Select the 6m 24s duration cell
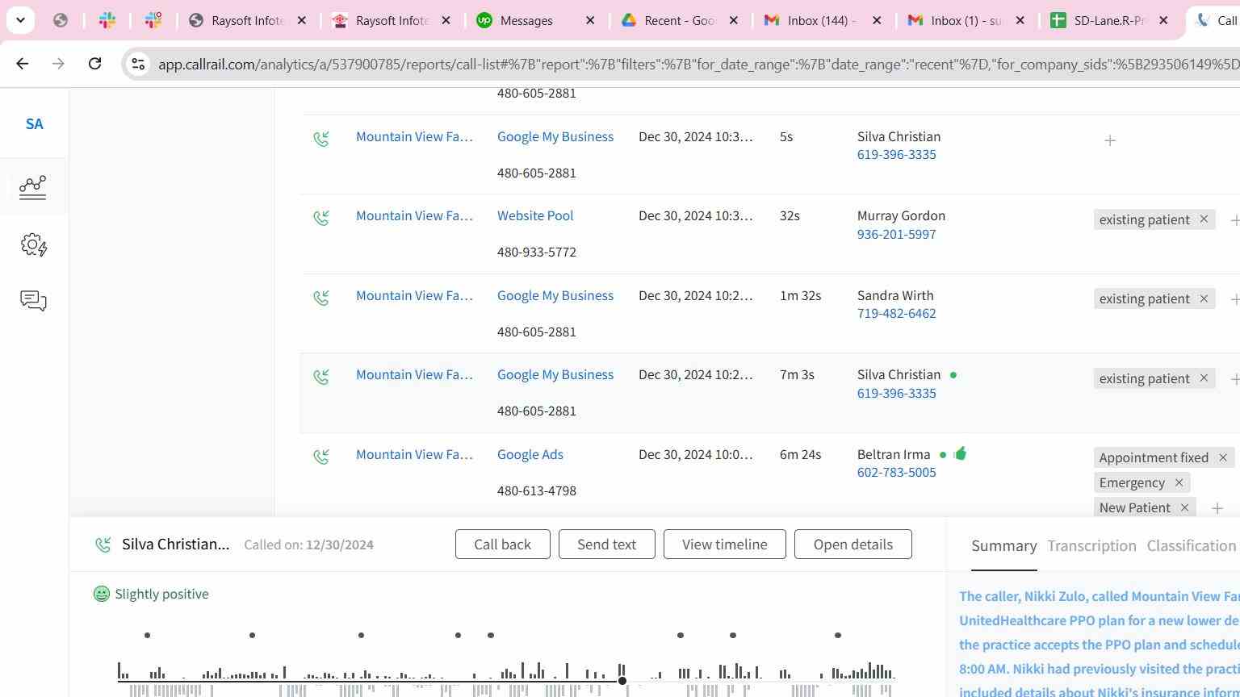The image size is (1240, 697). pos(800,454)
